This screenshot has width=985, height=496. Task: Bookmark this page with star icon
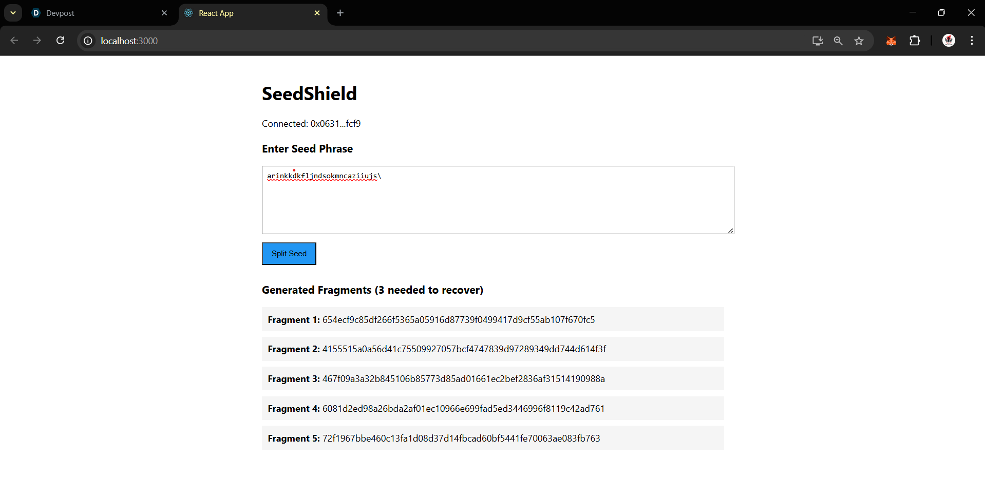click(x=859, y=41)
